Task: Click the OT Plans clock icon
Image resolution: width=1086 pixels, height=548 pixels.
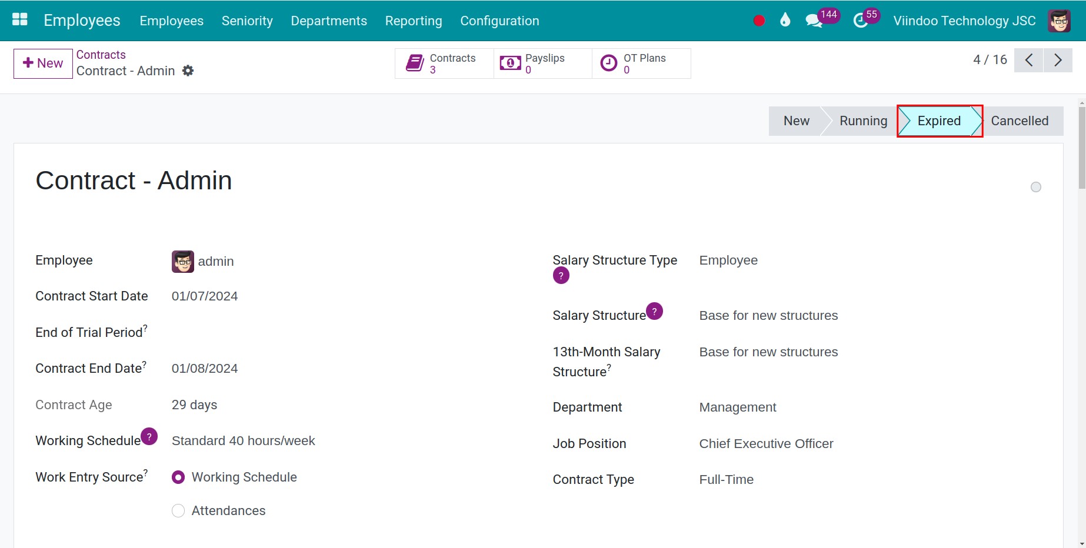Action: pos(608,63)
